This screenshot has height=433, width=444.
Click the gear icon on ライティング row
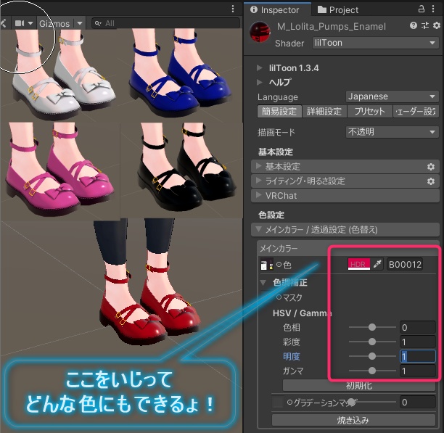[x=431, y=181]
